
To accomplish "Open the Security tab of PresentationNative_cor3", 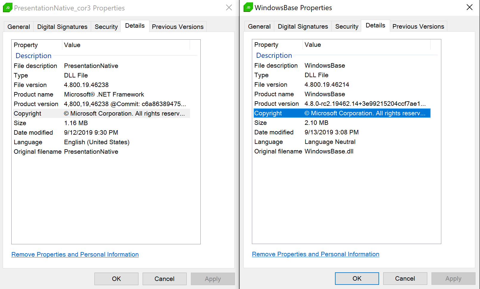I will click(106, 27).
